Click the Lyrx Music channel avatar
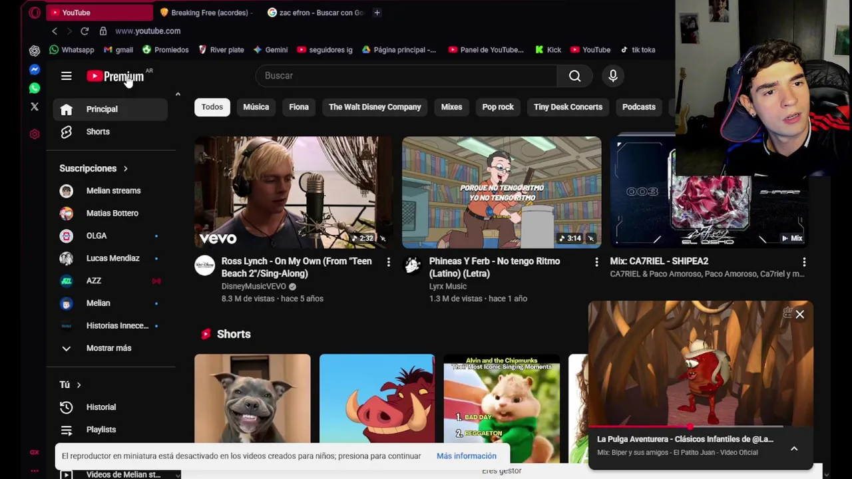The height and width of the screenshot is (479, 852). point(413,265)
